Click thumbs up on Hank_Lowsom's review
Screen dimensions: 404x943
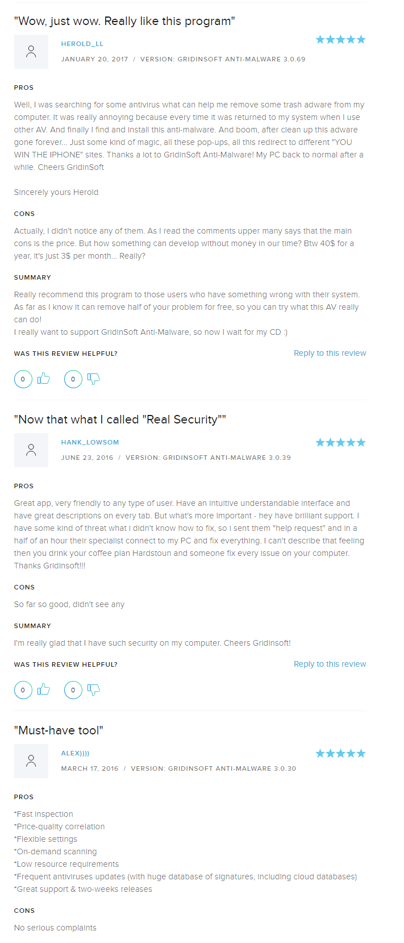tap(44, 689)
